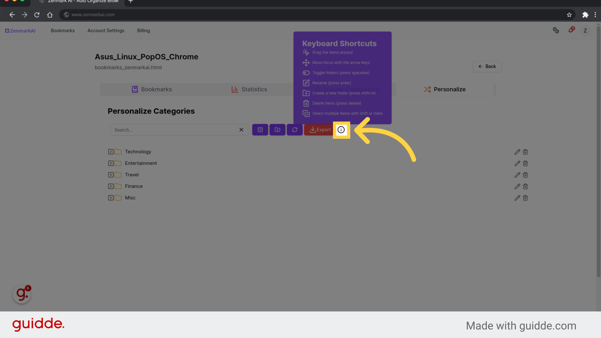The image size is (601, 338).
Task: Rename Travel using pencil icon
Action: point(517,175)
